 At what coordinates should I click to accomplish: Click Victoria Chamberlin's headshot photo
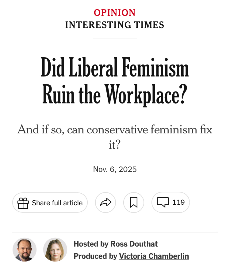coord(55,250)
